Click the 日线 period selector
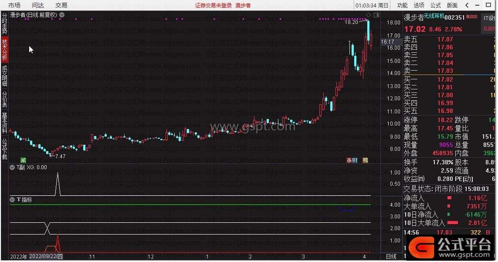Image resolution: width=498 pixels, height=262 pixels. (x=391, y=256)
